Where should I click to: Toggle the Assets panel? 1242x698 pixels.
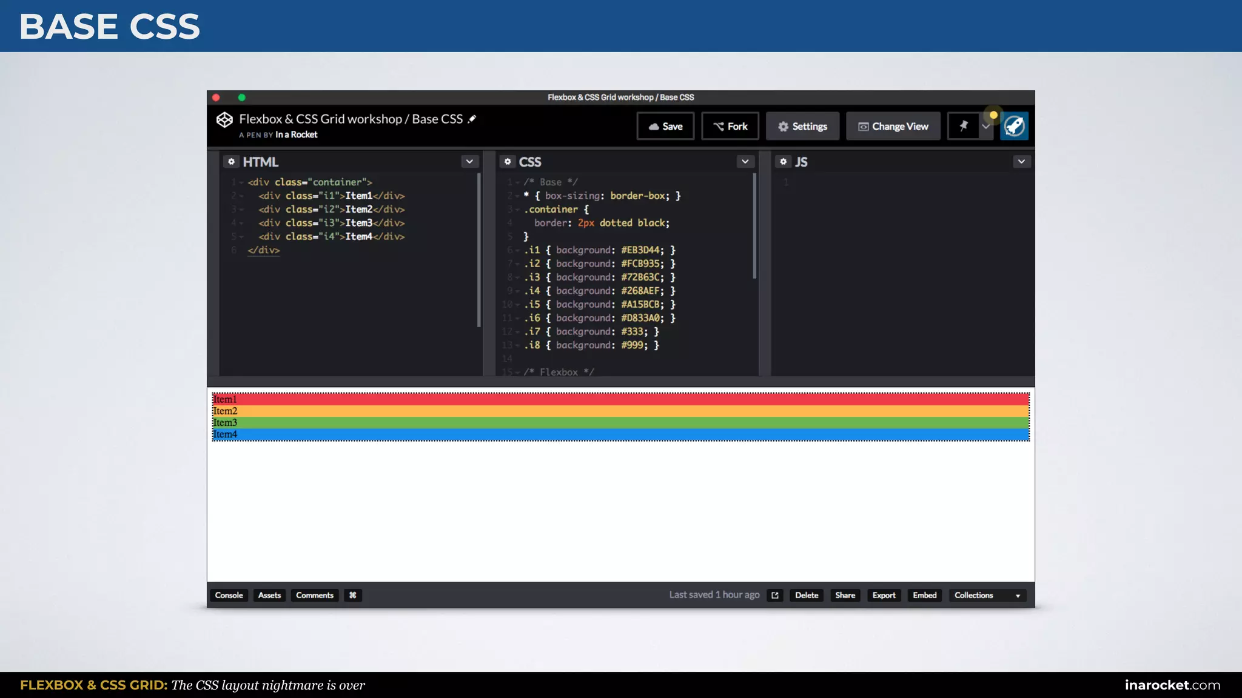tap(269, 596)
